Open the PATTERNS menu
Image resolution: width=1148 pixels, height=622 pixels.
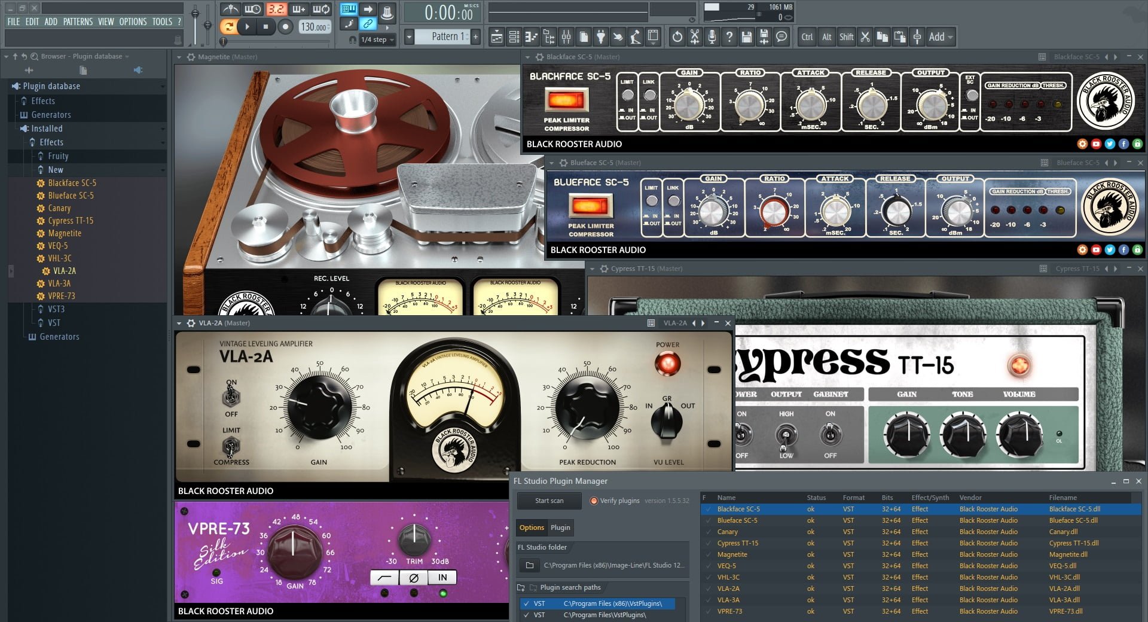[x=78, y=22]
